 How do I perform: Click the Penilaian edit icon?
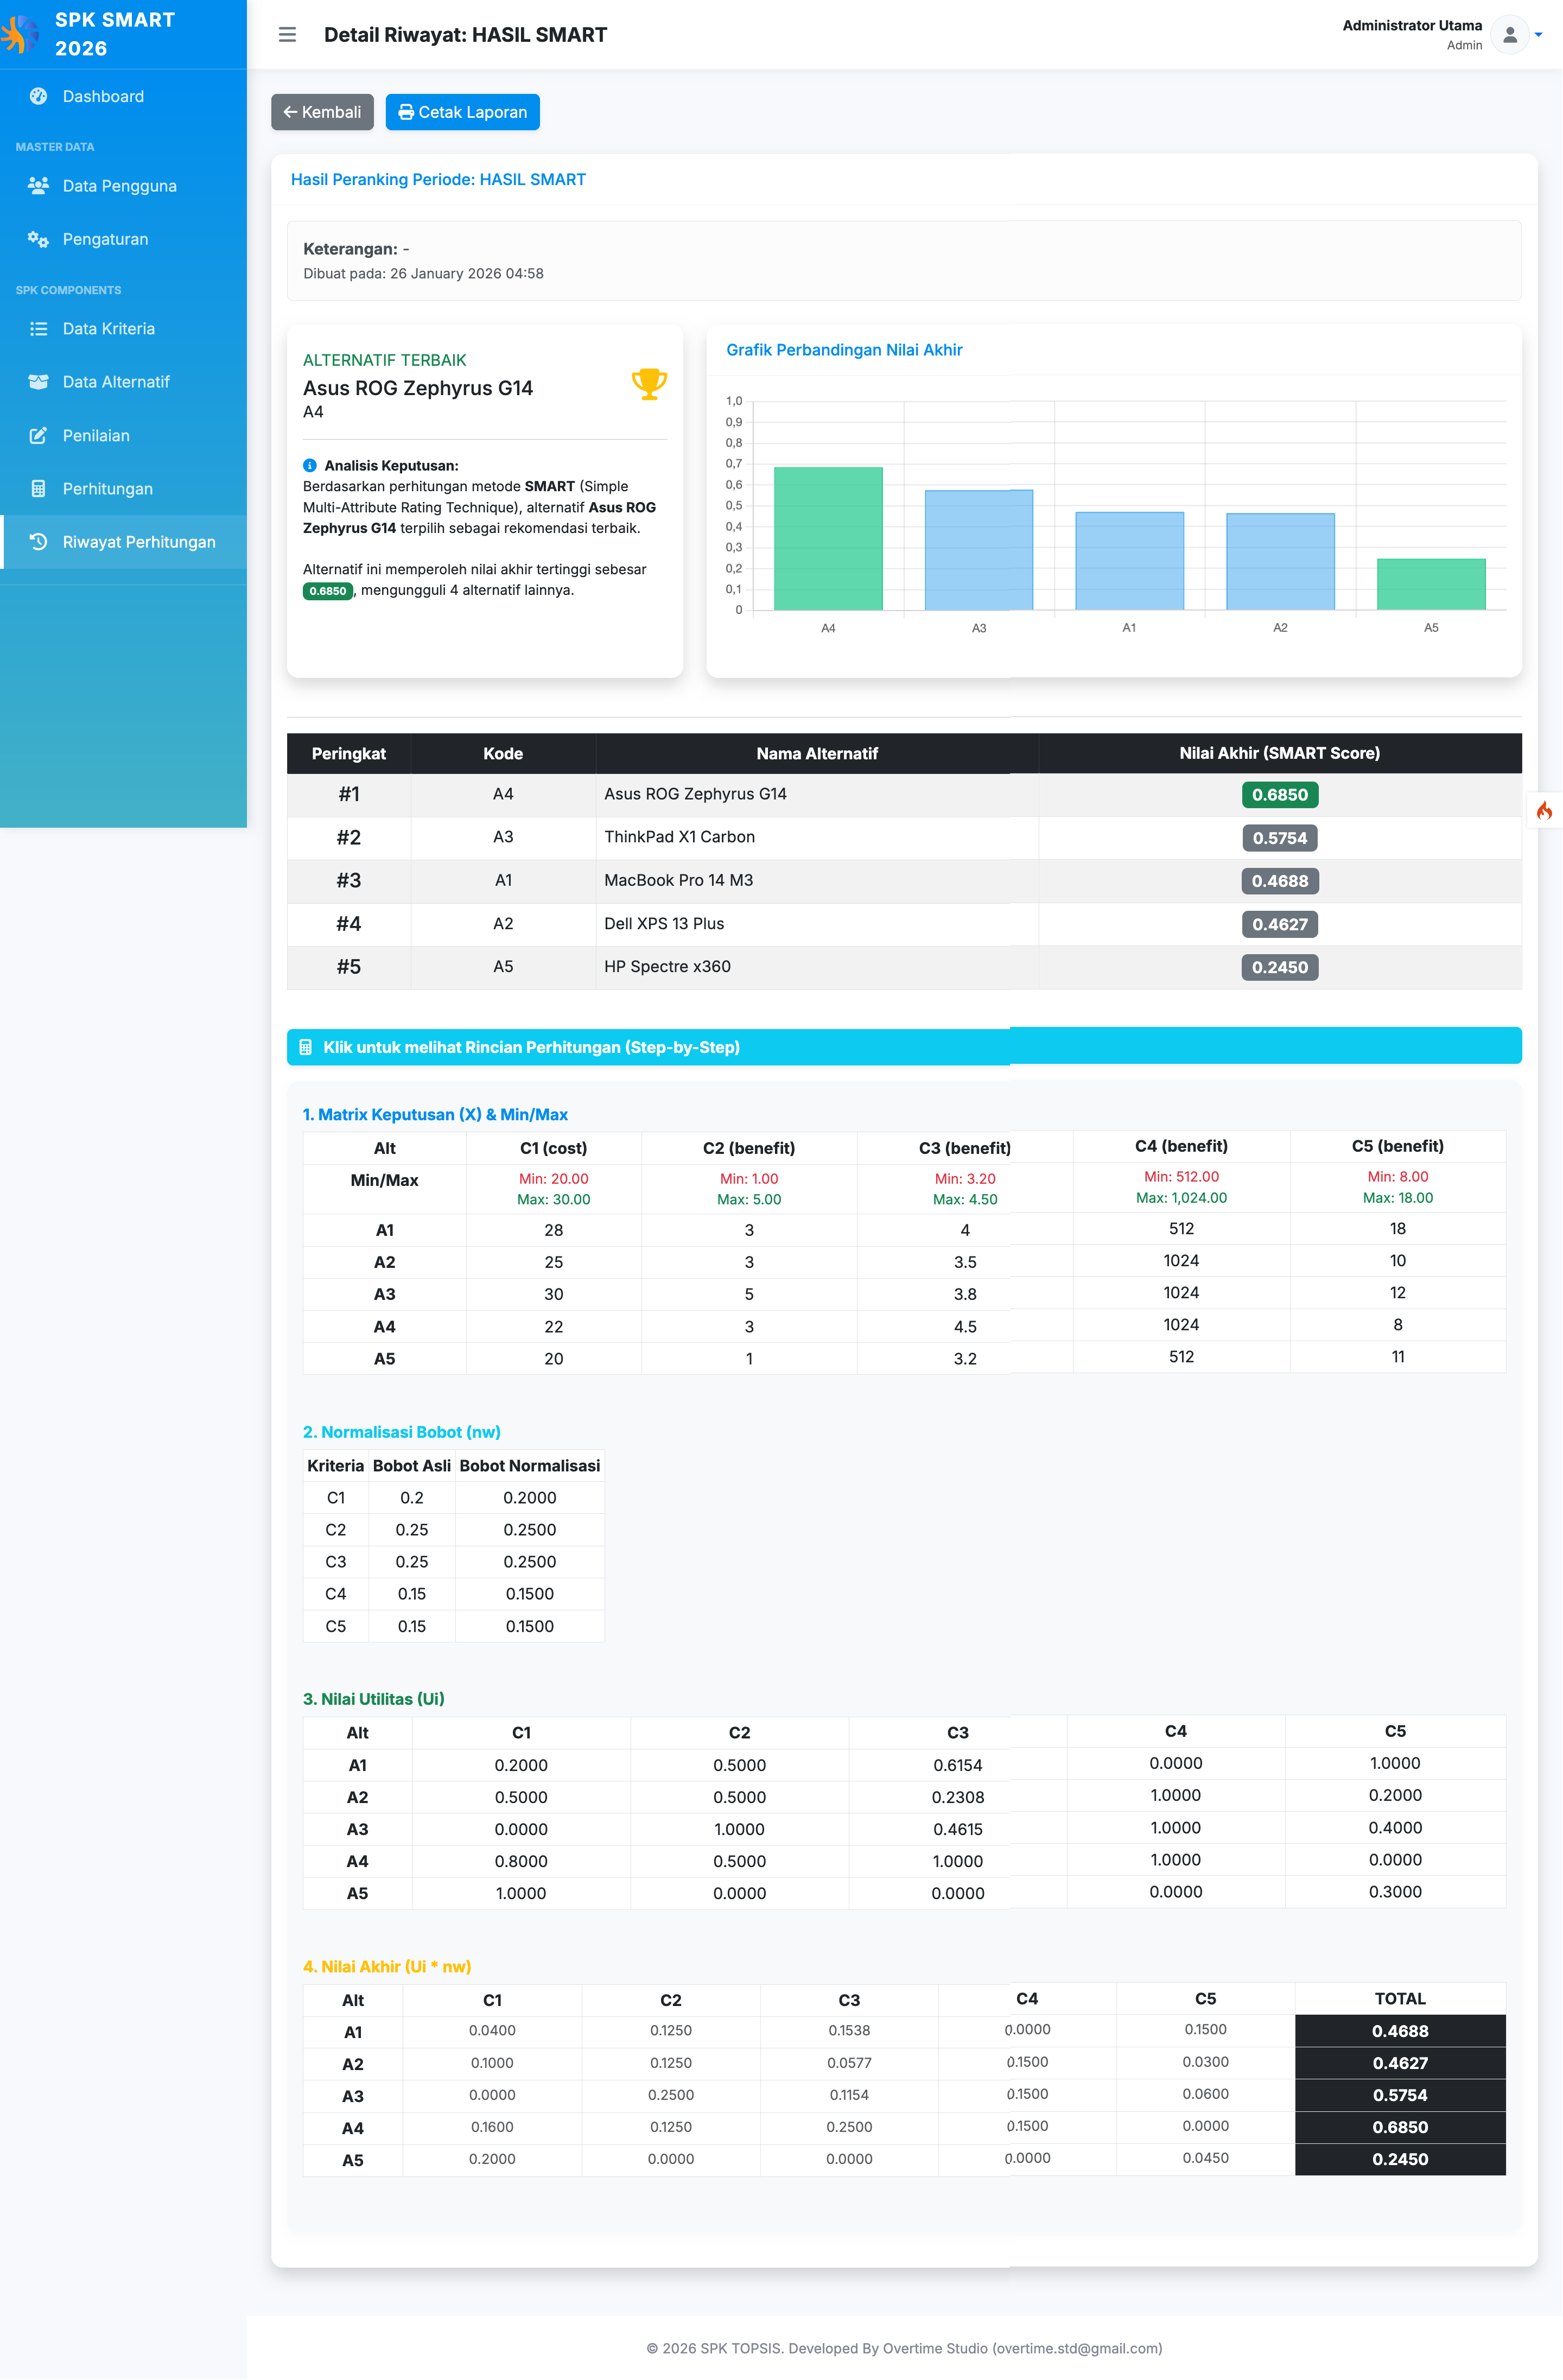pyautogui.click(x=38, y=435)
